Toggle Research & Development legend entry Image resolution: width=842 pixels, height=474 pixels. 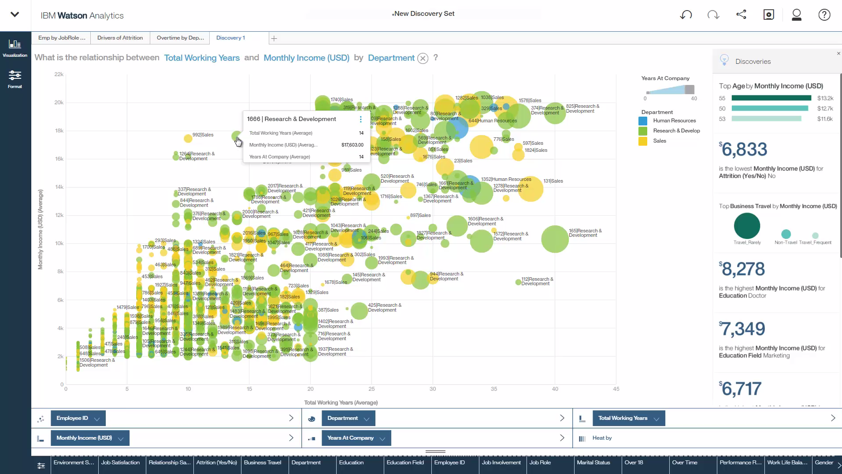[676, 131]
